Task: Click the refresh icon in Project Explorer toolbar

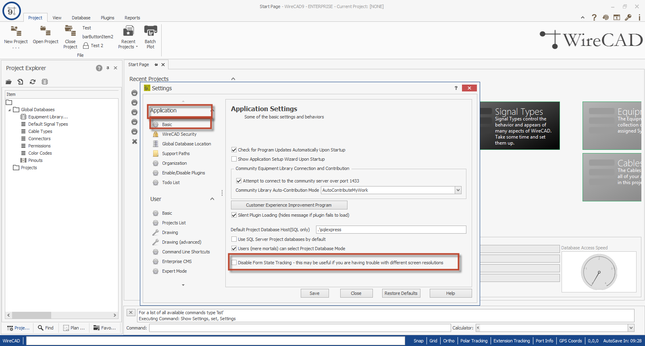Action: coord(33,82)
